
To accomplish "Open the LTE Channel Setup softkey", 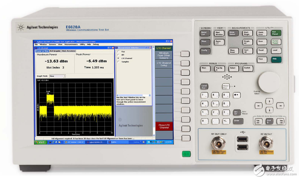I will coord(164,64).
